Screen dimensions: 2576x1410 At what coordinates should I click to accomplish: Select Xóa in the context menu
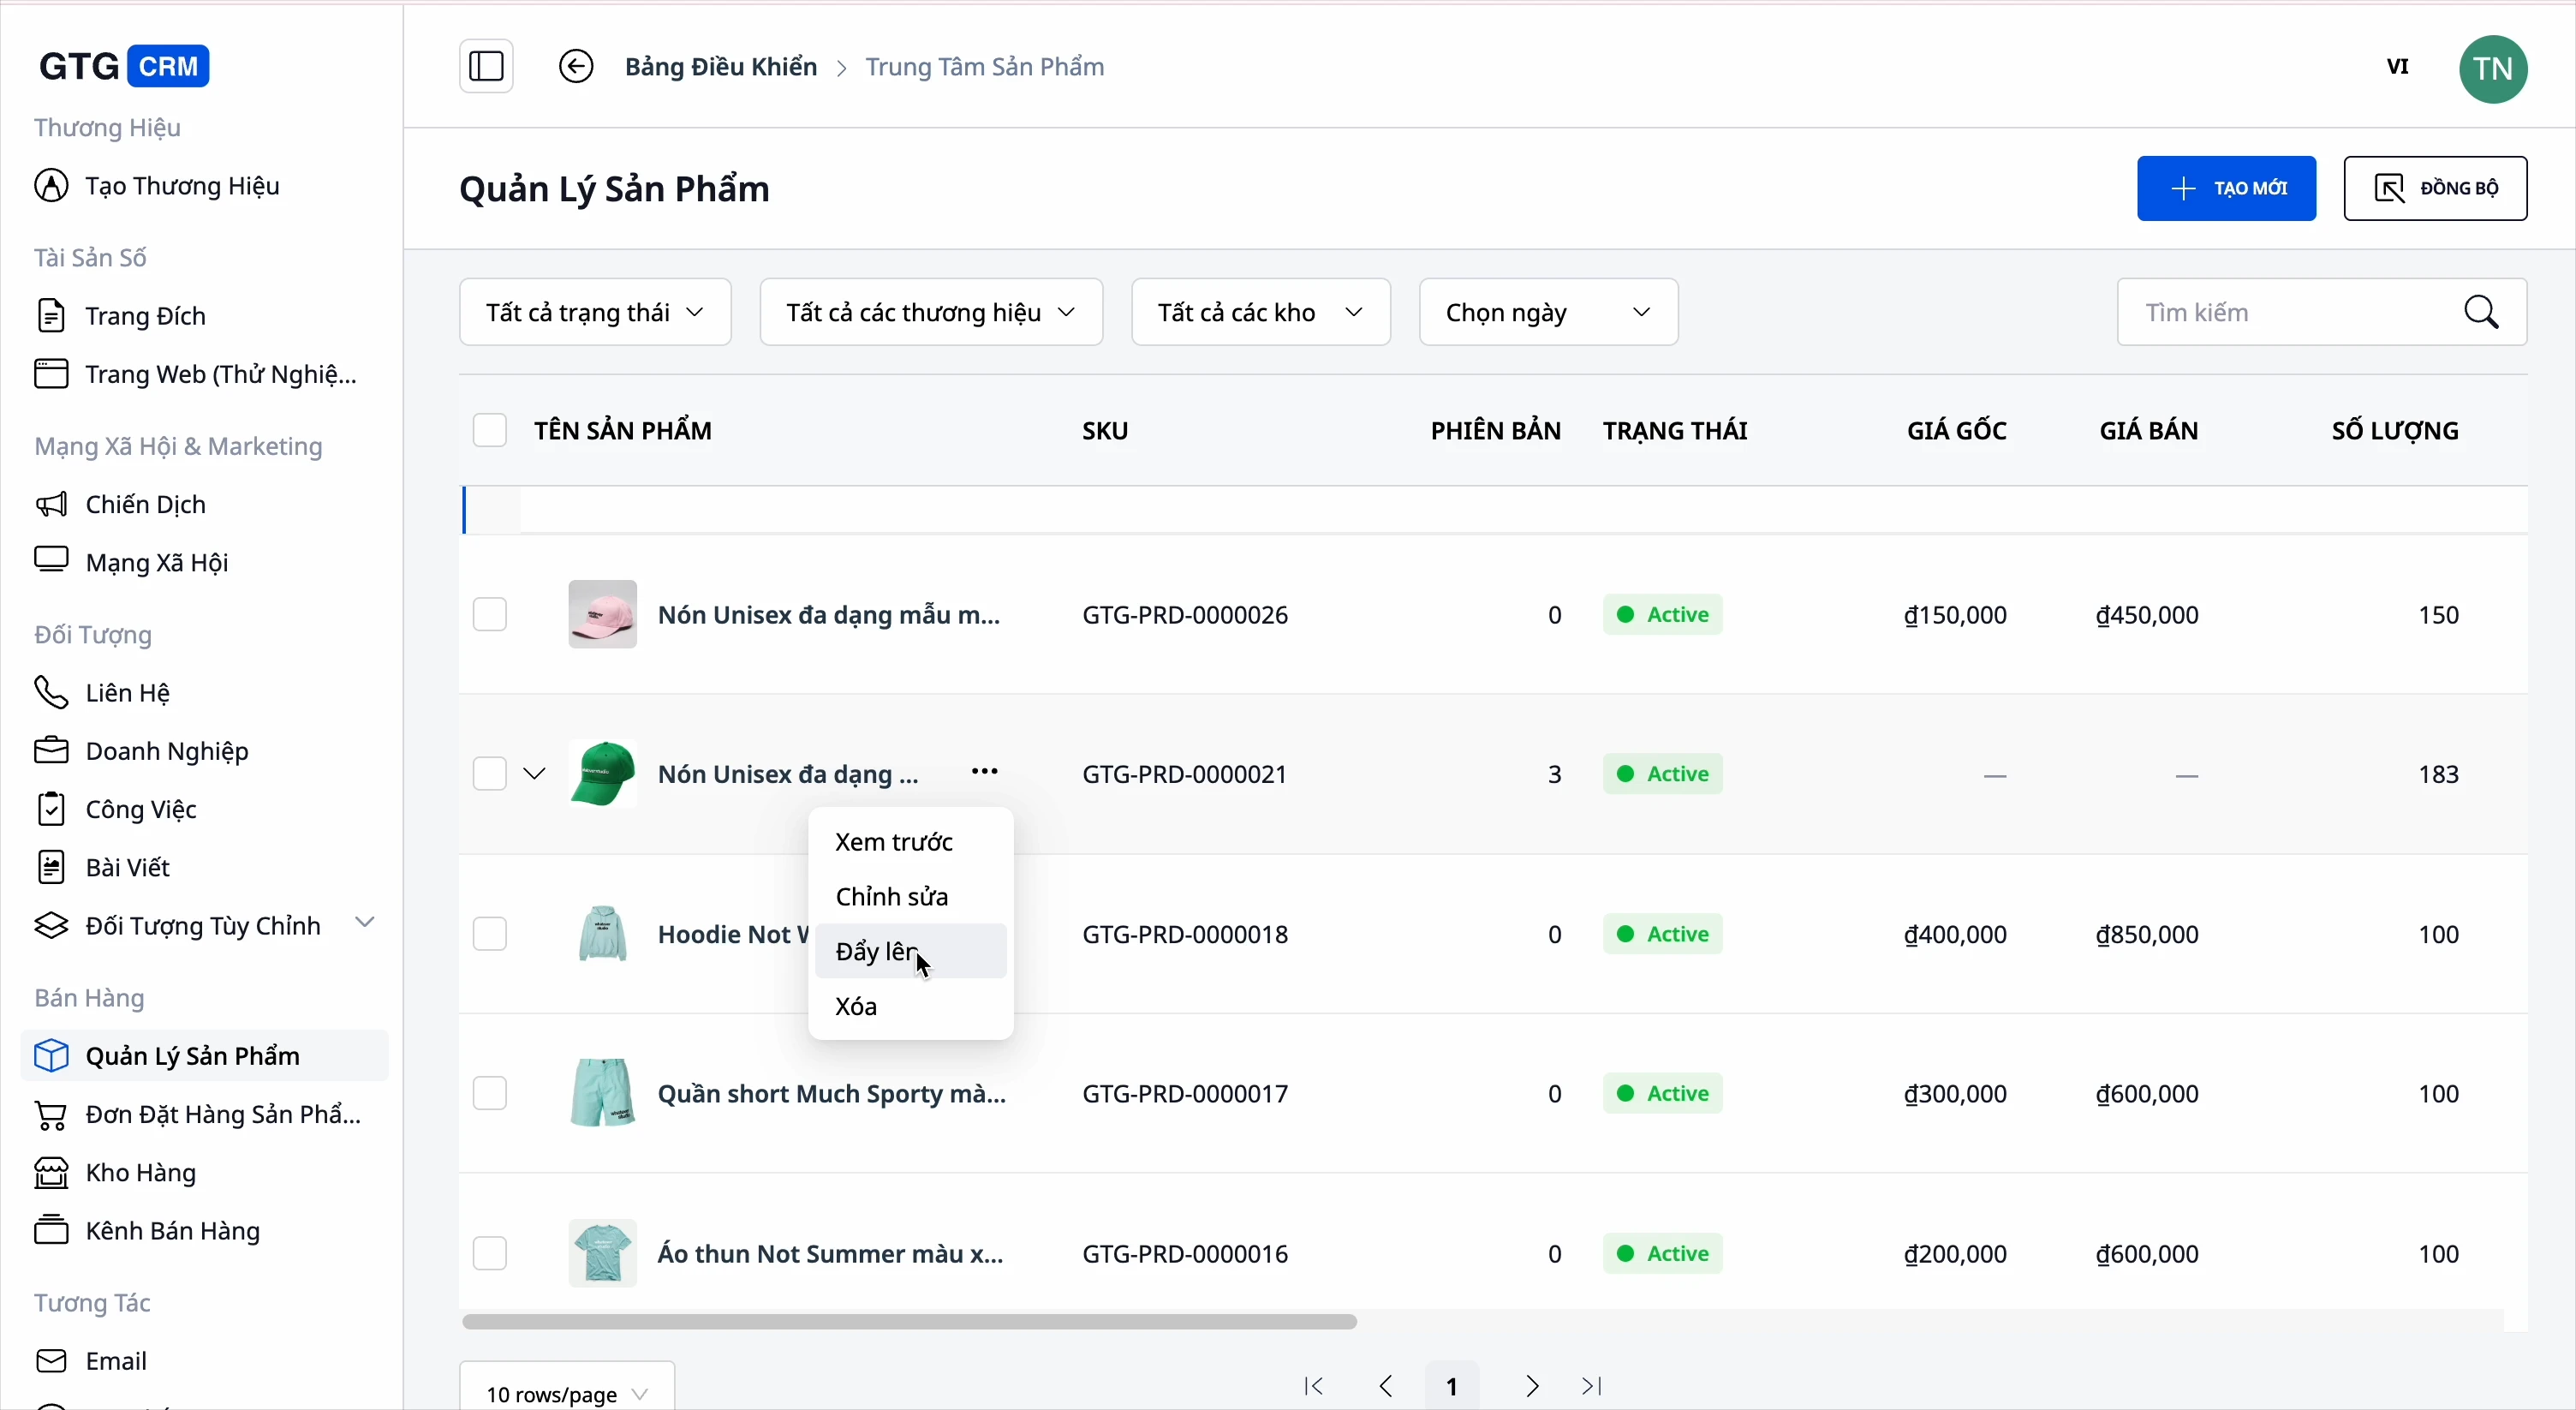pos(857,1007)
